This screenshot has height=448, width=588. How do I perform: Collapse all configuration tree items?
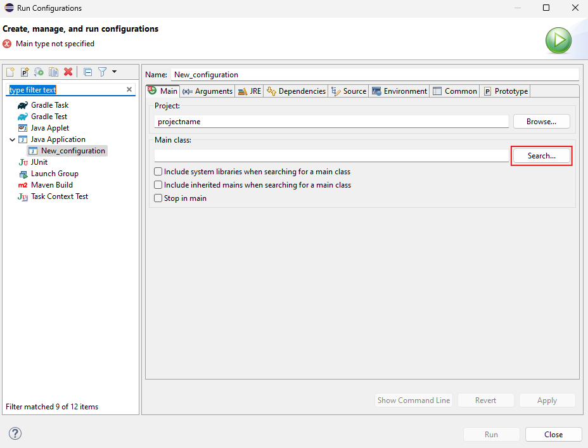tap(88, 72)
